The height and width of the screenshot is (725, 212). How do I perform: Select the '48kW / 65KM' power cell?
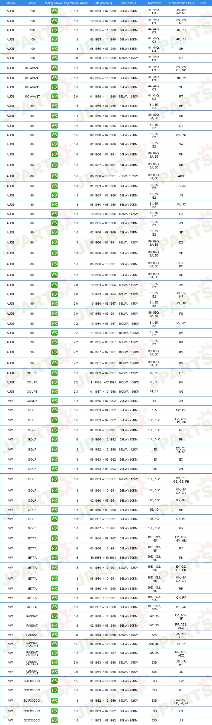129,116
